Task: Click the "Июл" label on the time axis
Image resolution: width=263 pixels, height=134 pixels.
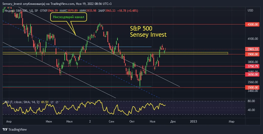Action: pyautogui.click(x=69, y=121)
